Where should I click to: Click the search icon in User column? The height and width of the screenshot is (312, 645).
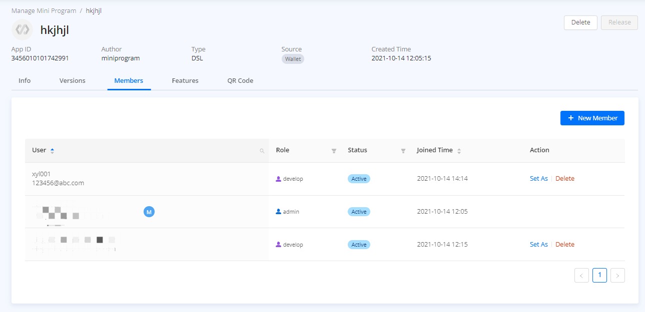[262, 151]
